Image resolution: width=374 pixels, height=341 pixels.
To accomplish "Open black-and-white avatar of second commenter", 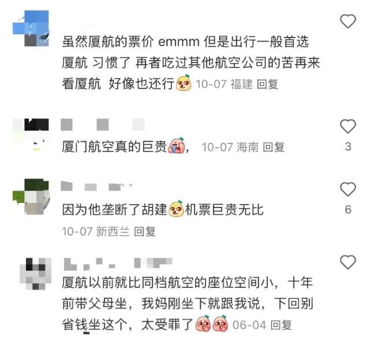I will [31, 135].
